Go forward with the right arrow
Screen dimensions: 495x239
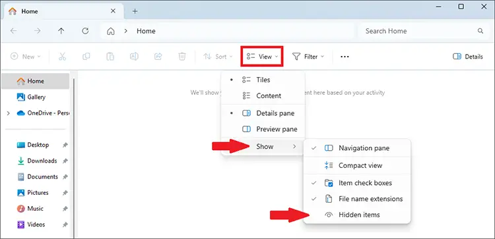point(37,31)
